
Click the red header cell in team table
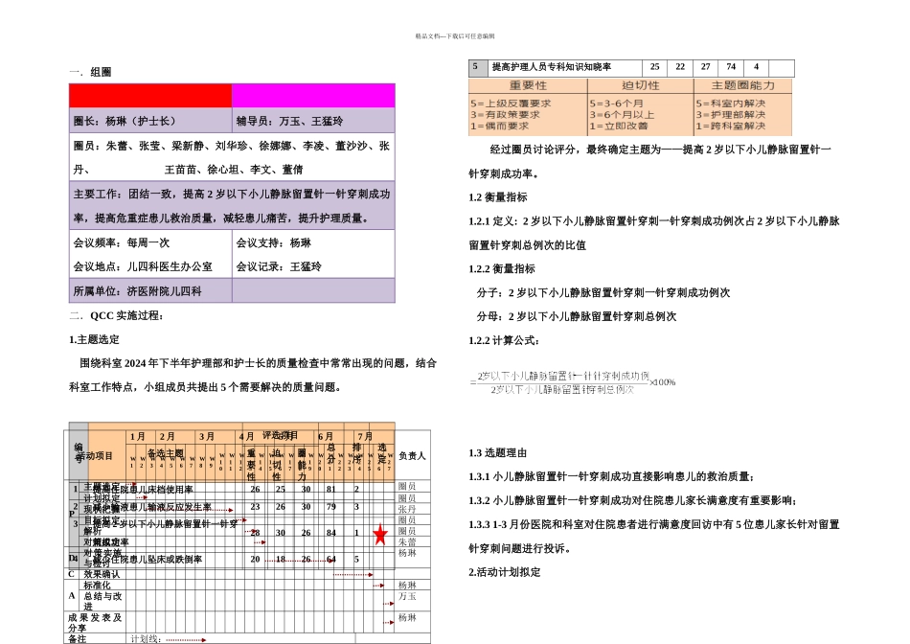coord(150,96)
